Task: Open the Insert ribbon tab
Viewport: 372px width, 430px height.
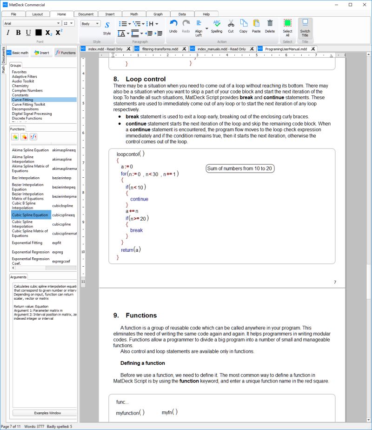Action: point(110,14)
